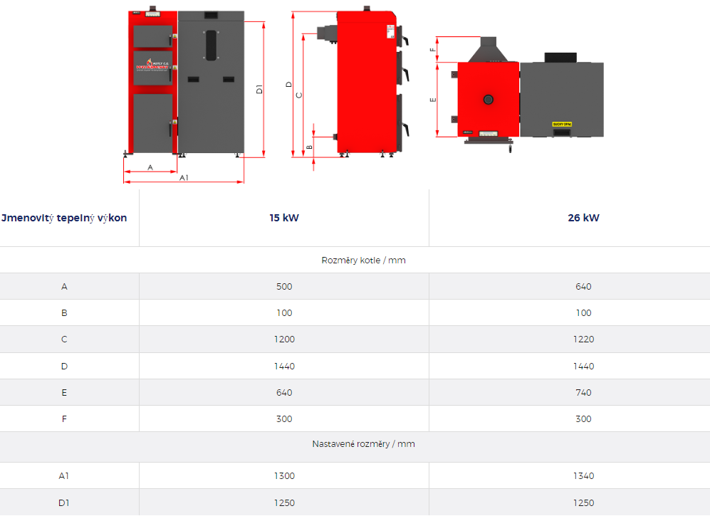Click the D1 dimension label beside front view

pyautogui.click(x=259, y=90)
